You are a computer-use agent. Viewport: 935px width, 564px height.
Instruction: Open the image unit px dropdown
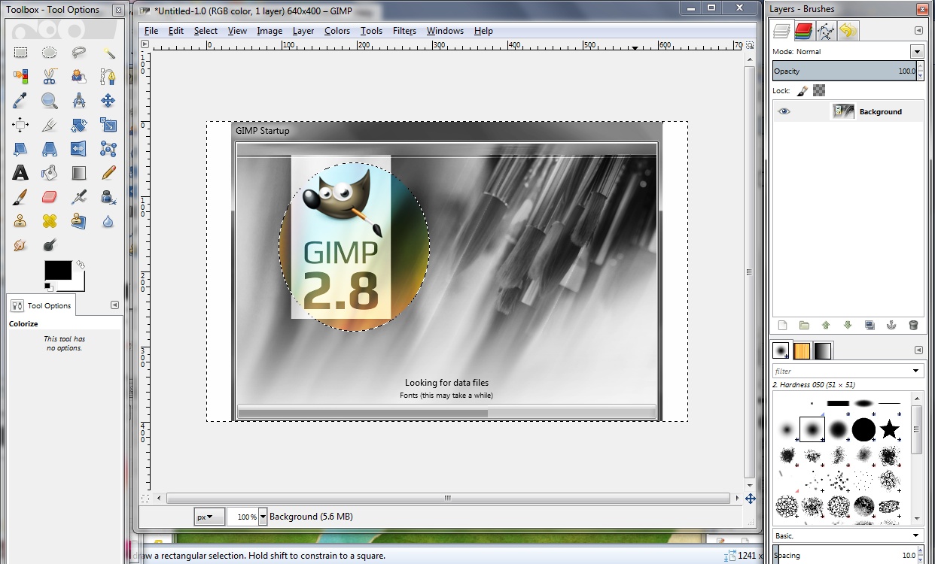[210, 517]
